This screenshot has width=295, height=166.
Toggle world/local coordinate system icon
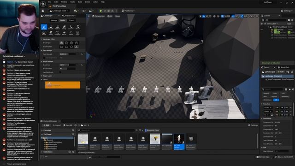click(214, 17)
